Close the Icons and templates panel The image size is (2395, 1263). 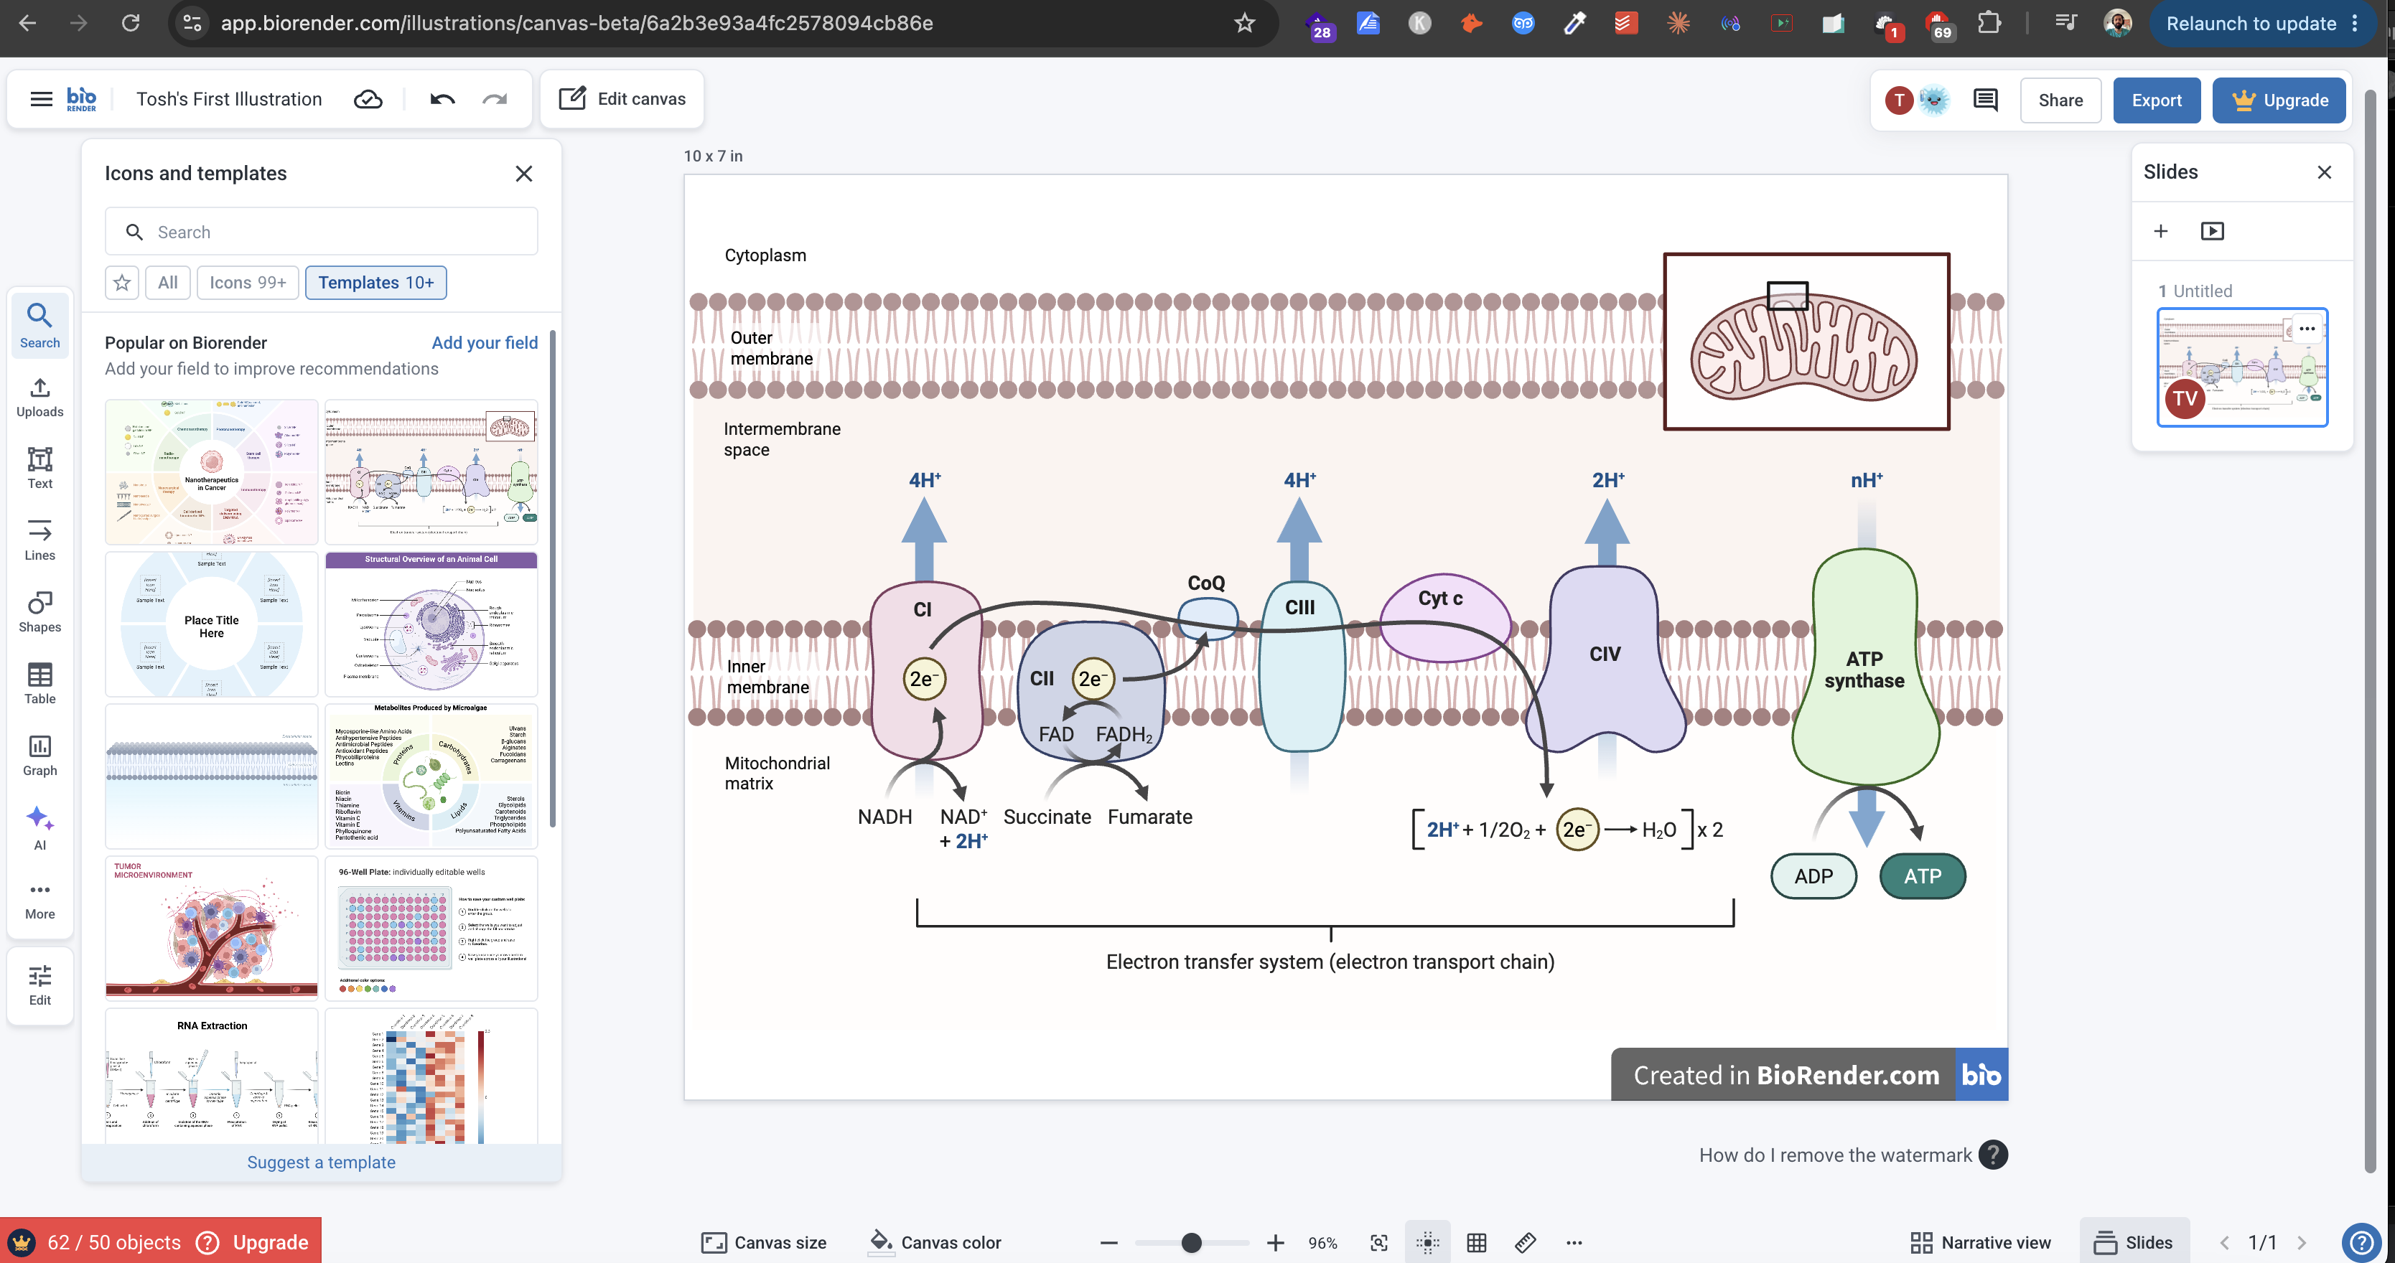[524, 174]
